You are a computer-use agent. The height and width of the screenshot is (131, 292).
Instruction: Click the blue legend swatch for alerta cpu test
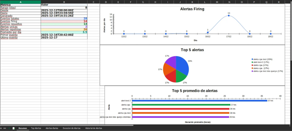[x=252, y=59]
